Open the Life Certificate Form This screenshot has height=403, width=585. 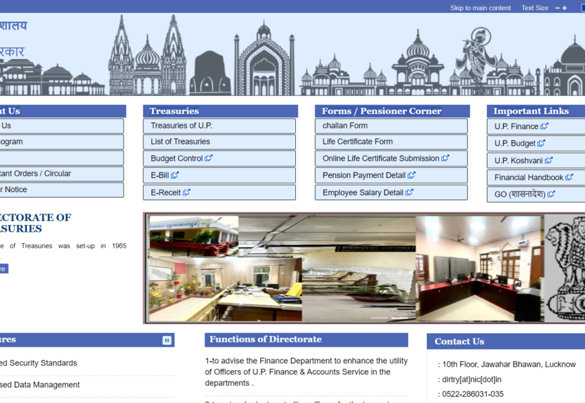(x=357, y=142)
